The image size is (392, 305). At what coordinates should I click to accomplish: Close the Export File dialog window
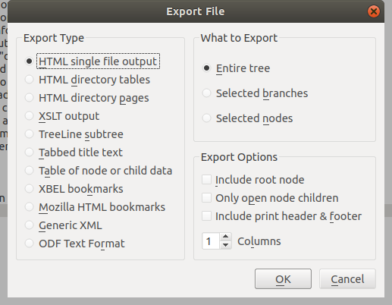coord(374,11)
